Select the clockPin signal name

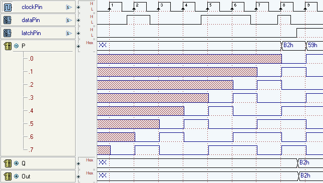click(32, 7)
